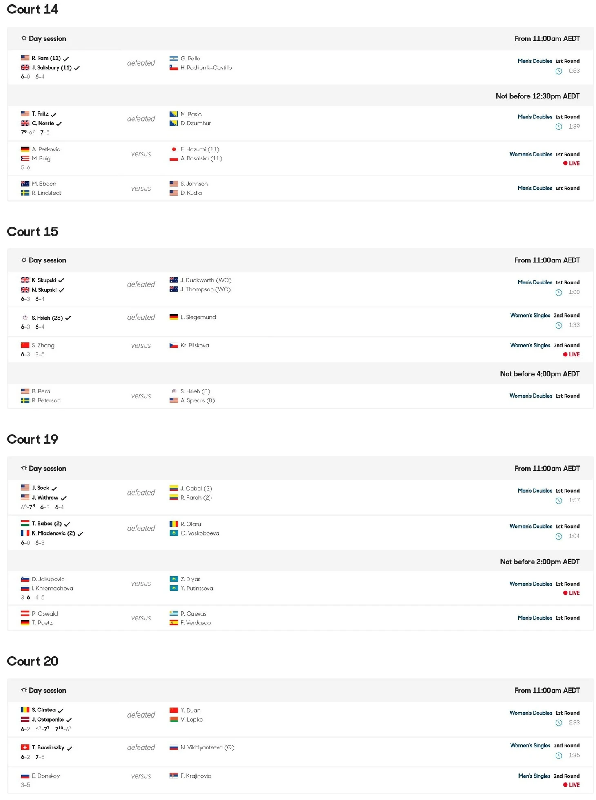This screenshot has width=596, height=800.
Task: Open F. Verdasco's player link
Action: coord(196,623)
